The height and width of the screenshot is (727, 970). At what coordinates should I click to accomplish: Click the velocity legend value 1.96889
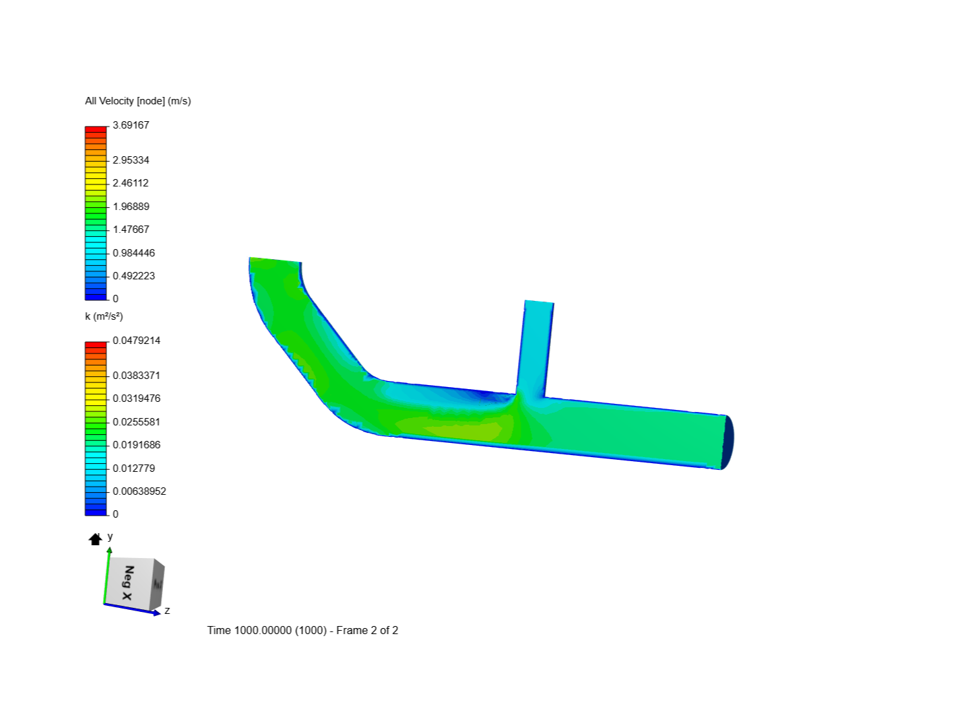tap(131, 207)
